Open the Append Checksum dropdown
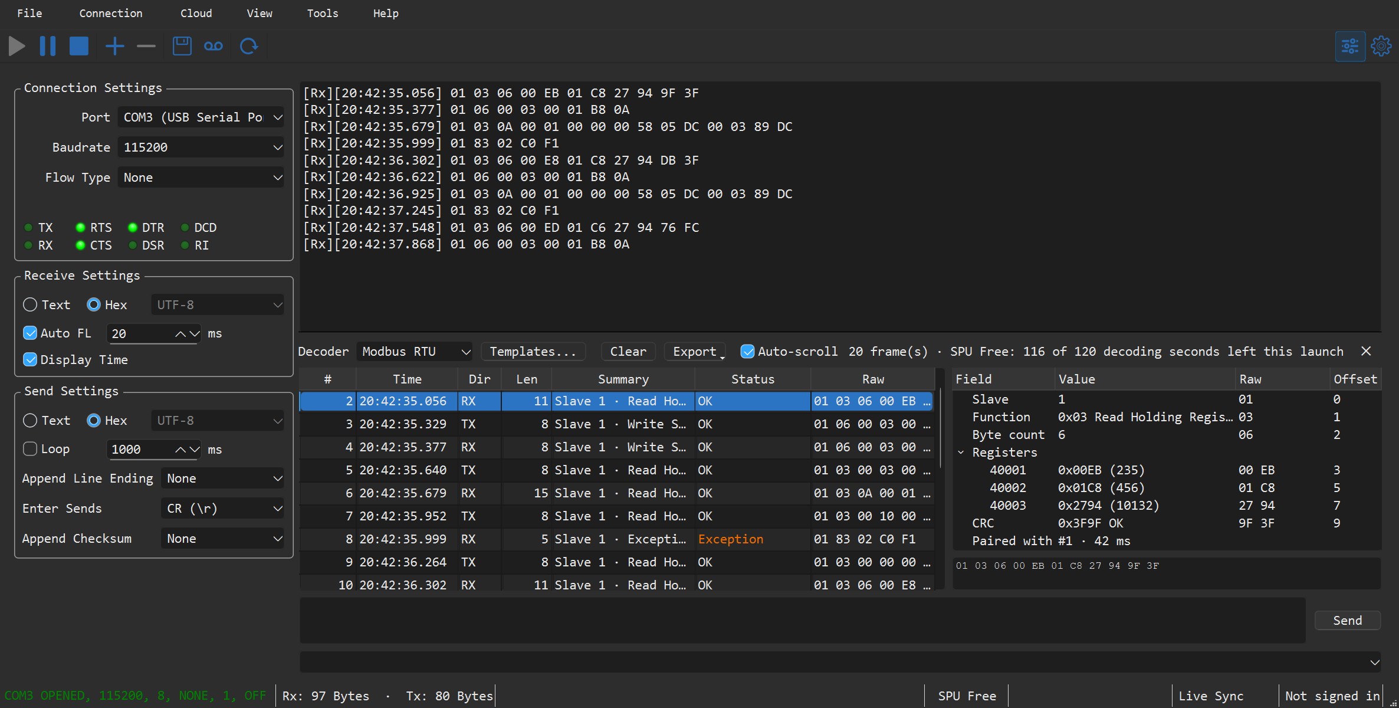The image size is (1399, 708). [x=222, y=539]
